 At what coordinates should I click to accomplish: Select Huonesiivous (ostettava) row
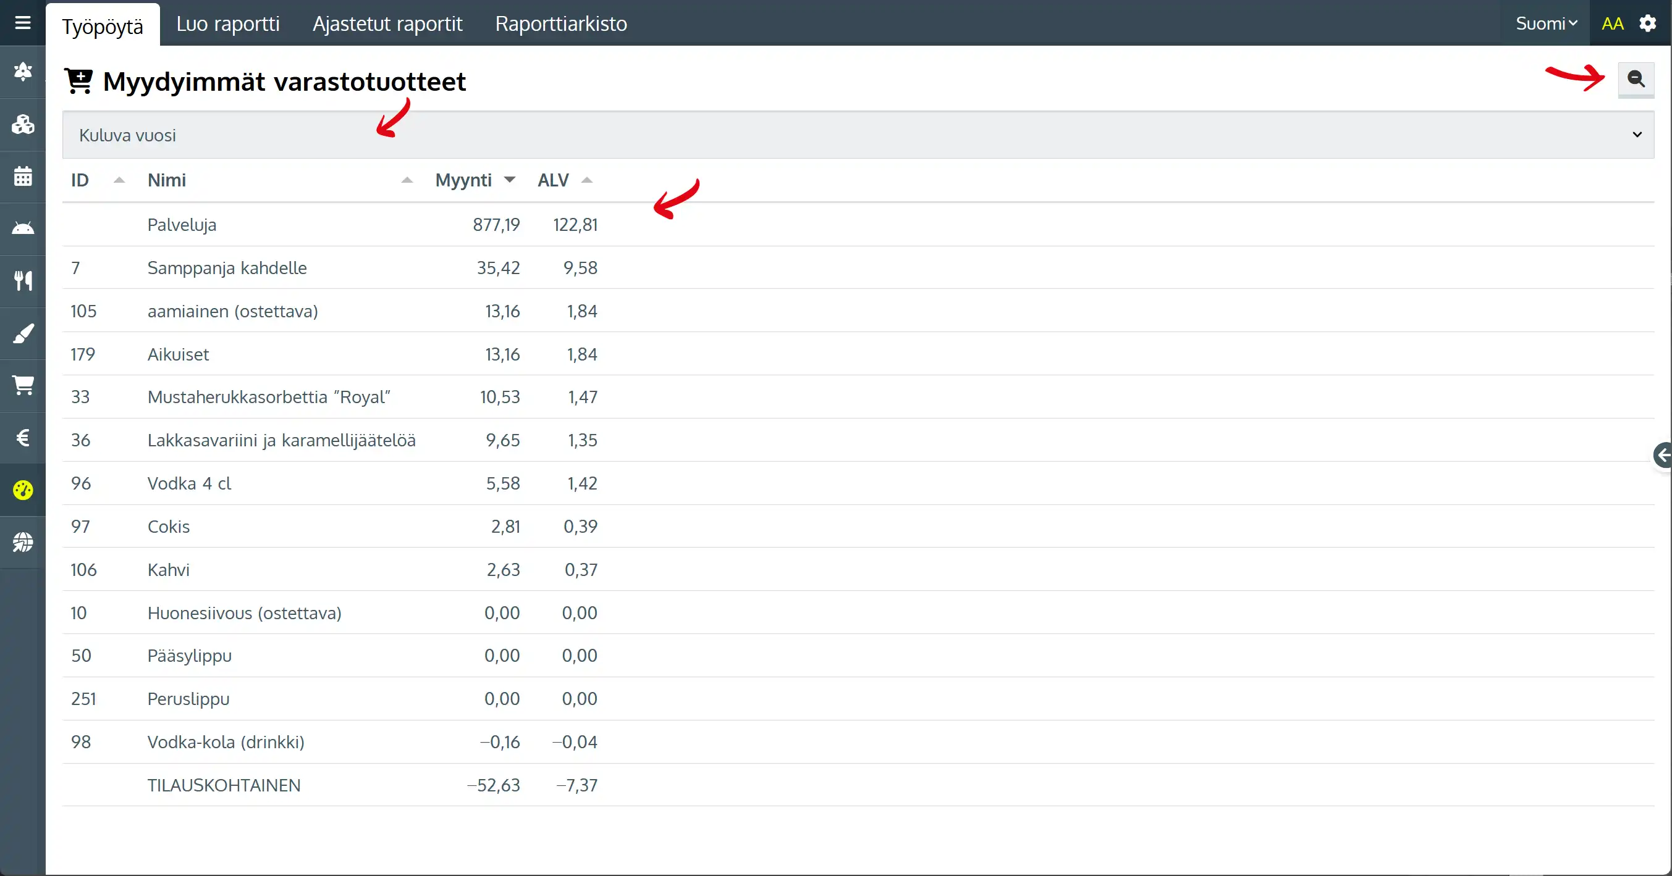pos(858,613)
